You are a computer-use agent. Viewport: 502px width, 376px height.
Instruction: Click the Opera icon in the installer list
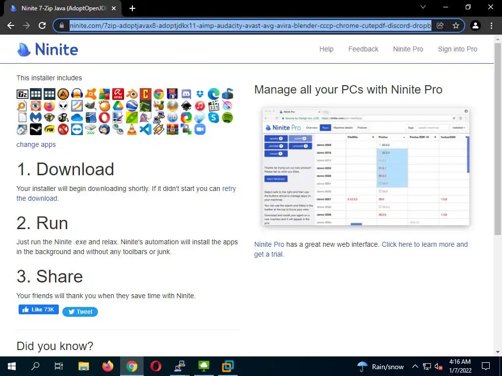[104, 117]
